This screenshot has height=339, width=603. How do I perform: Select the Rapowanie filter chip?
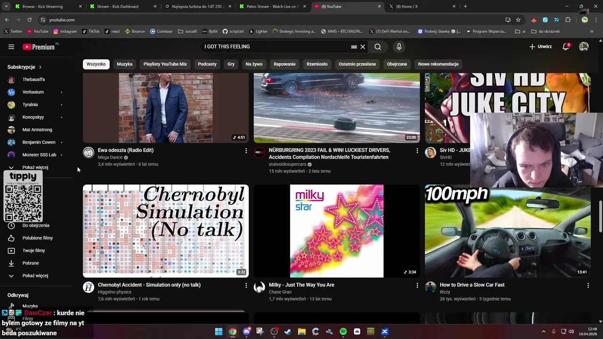(285, 64)
